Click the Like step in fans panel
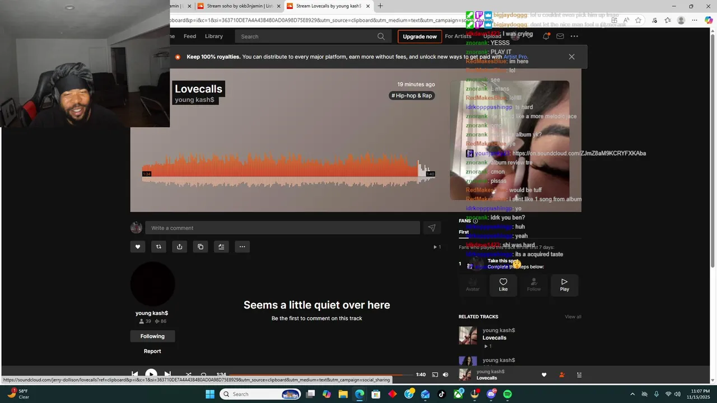This screenshot has width=717, height=403. 503,285
